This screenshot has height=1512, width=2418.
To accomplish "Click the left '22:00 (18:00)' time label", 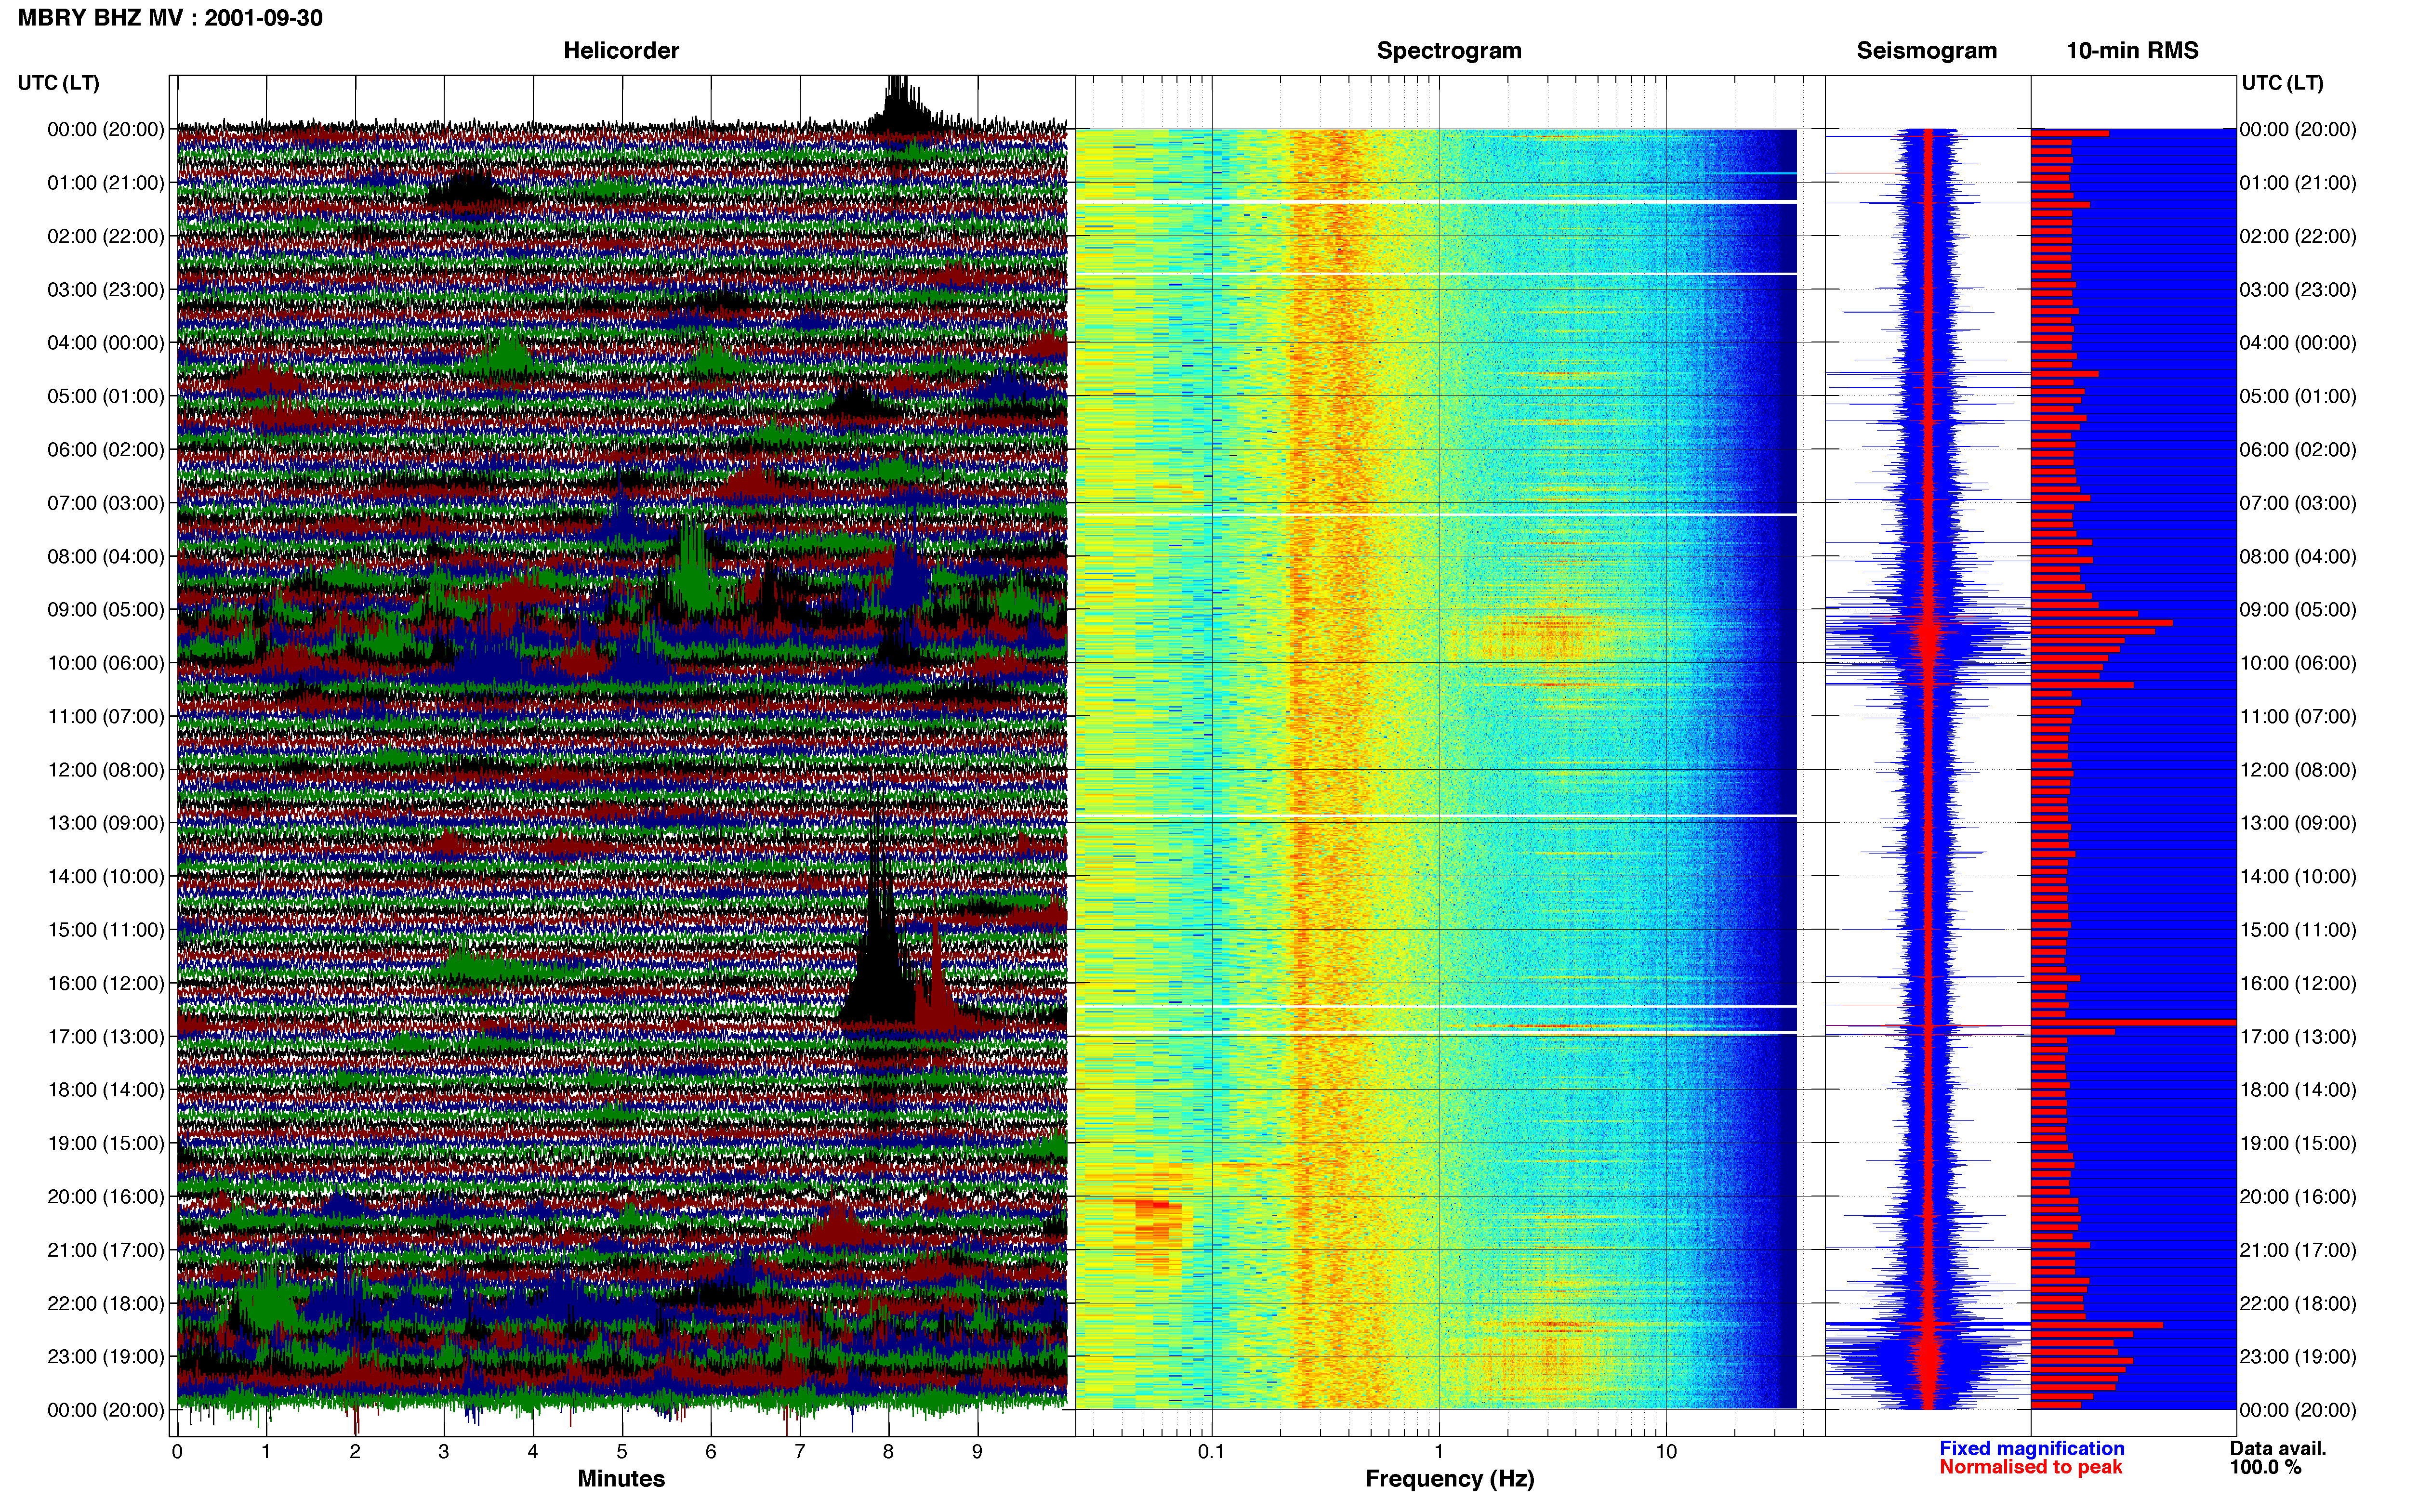I will click(106, 1303).
